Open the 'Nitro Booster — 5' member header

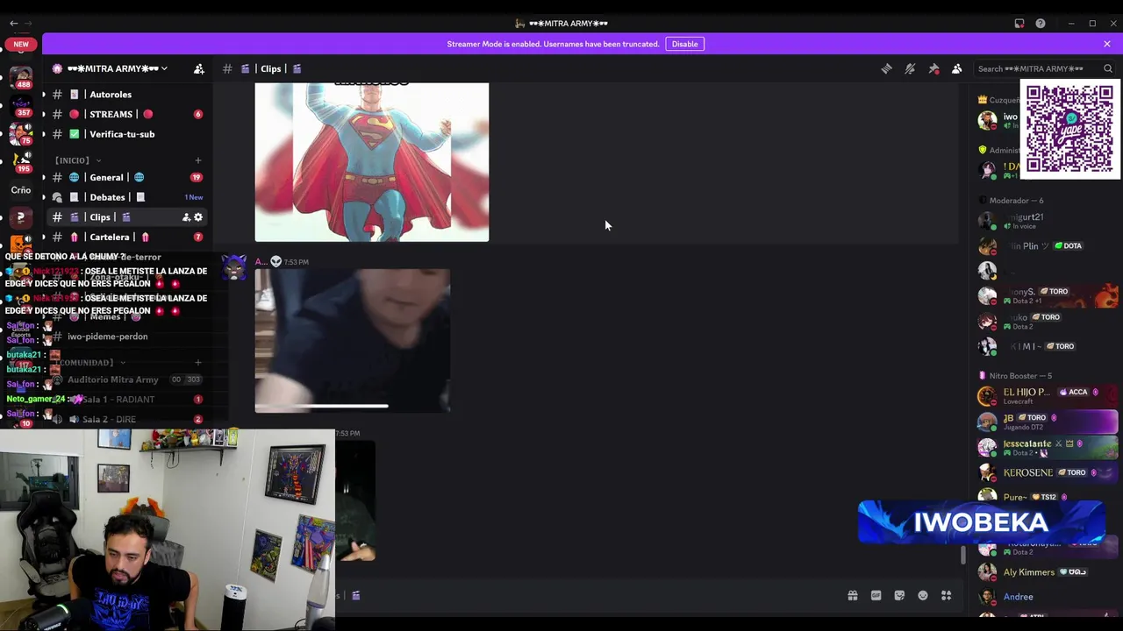1020,376
